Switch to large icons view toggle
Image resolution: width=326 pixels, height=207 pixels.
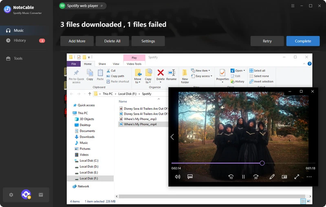pyautogui.click(x=309, y=201)
